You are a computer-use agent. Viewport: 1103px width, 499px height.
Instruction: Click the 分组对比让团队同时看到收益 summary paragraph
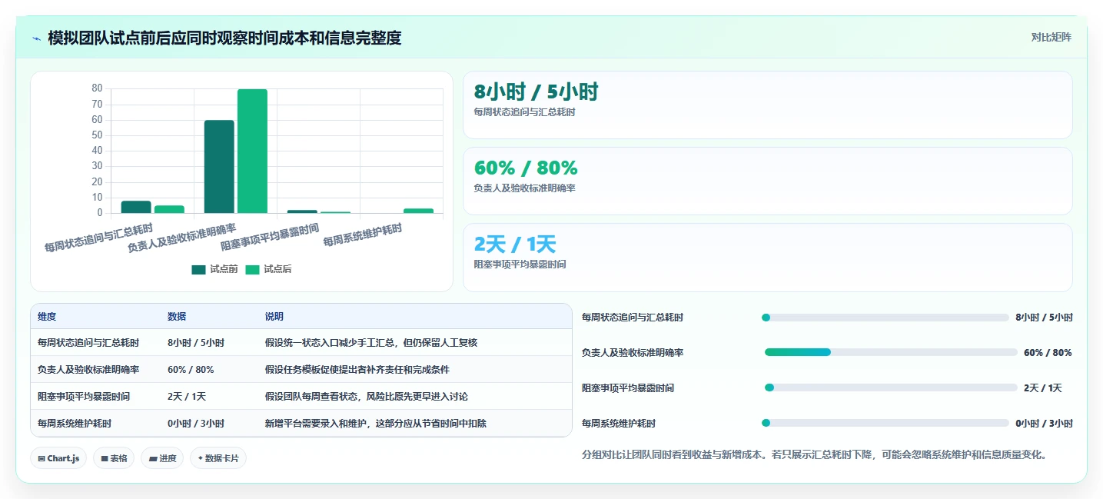(x=815, y=454)
